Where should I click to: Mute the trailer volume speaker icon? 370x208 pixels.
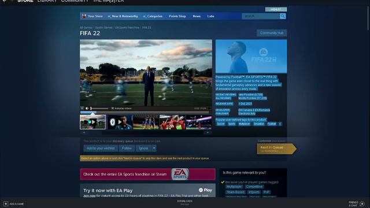(87, 108)
